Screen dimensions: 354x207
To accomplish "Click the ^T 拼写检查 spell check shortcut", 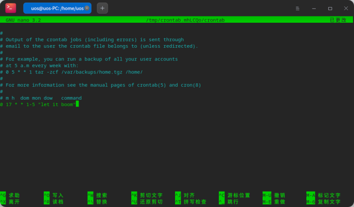I will [191, 202].
